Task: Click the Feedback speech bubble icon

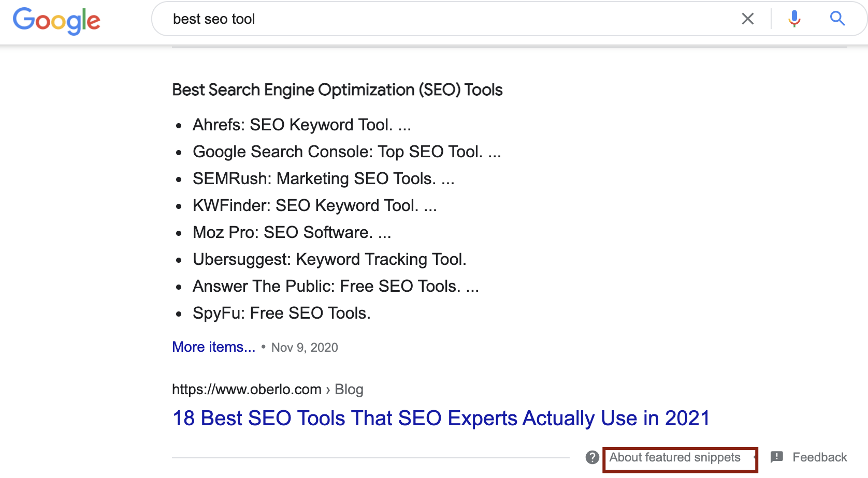Action: click(x=777, y=457)
